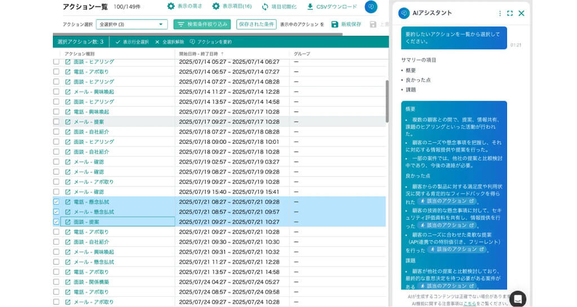Check the 07/14 11:27 メール - 興味喚起 checkbox
The width and height of the screenshot is (577, 307).
point(56,92)
